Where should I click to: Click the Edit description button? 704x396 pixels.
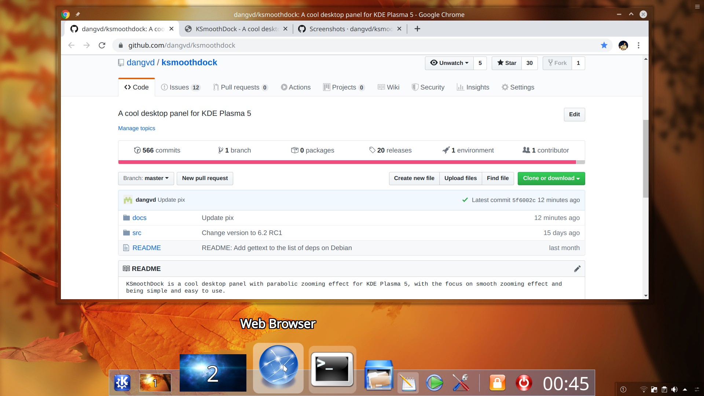tap(574, 114)
